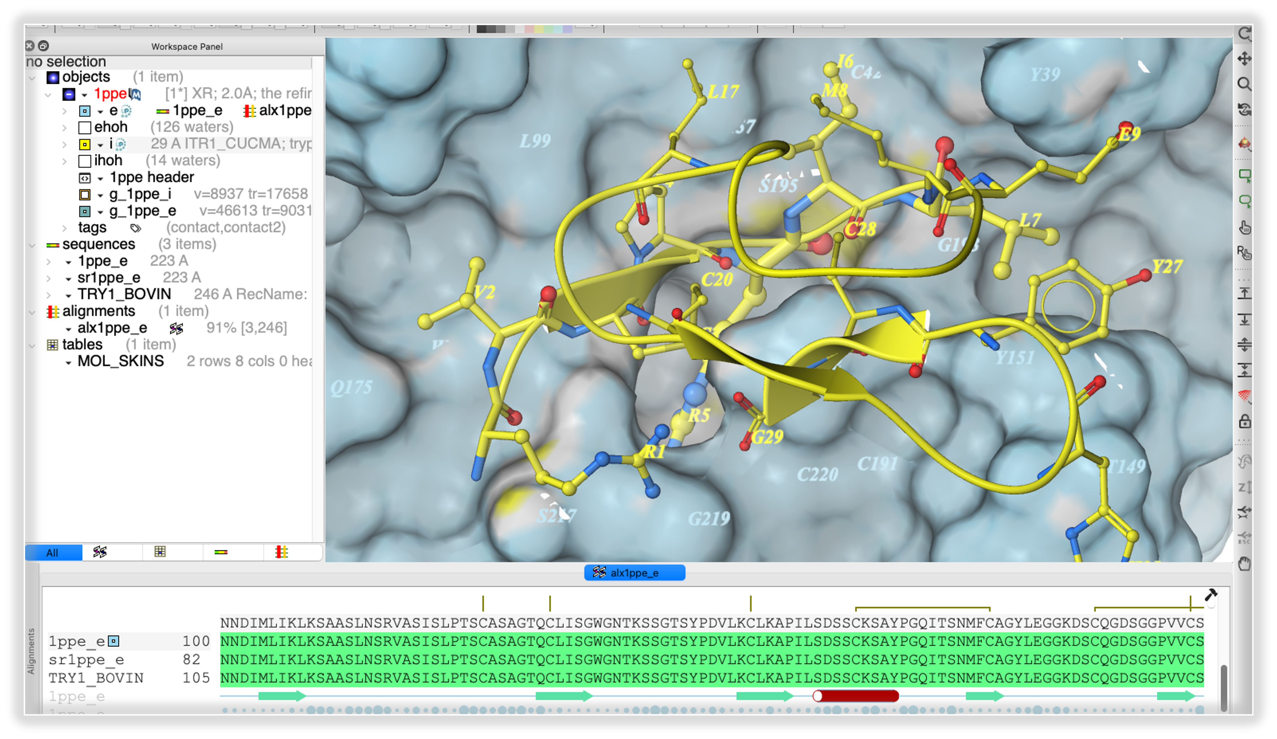1277x739 pixels.
Task: Choose the green lasso selection tool
Action: point(1245,201)
